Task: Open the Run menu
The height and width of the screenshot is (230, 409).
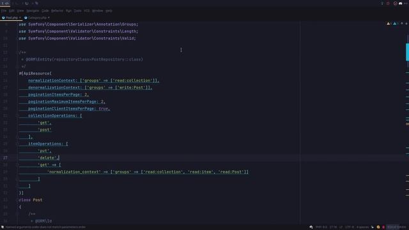Action: coord(68,11)
